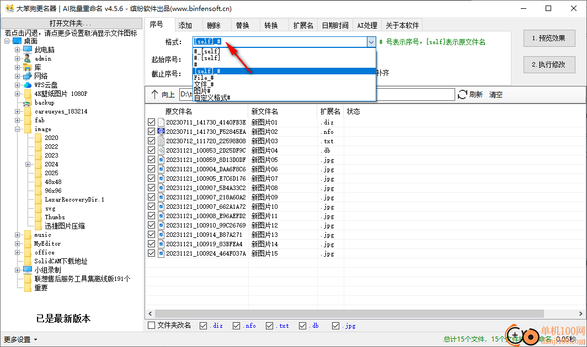The height and width of the screenshot is (347, 587).
Task: Uncheck file 20231121_100919_83BFEA4
Action: [x=151, y=243]
